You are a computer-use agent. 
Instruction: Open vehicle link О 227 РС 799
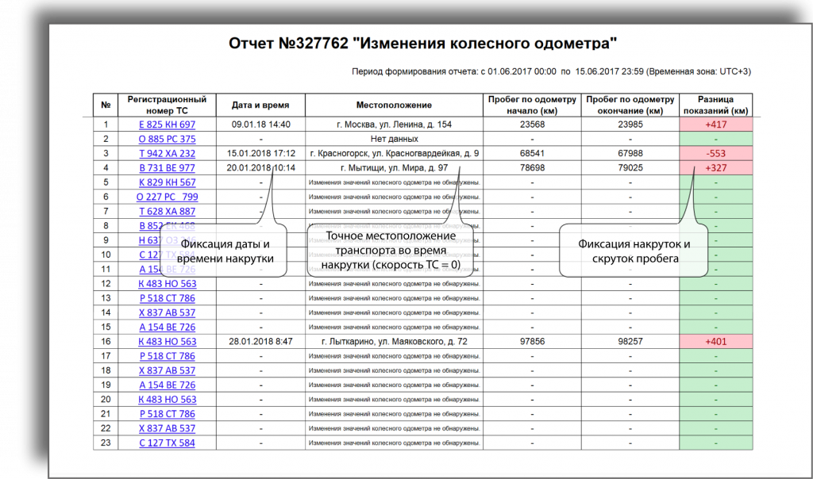(167, 197)
